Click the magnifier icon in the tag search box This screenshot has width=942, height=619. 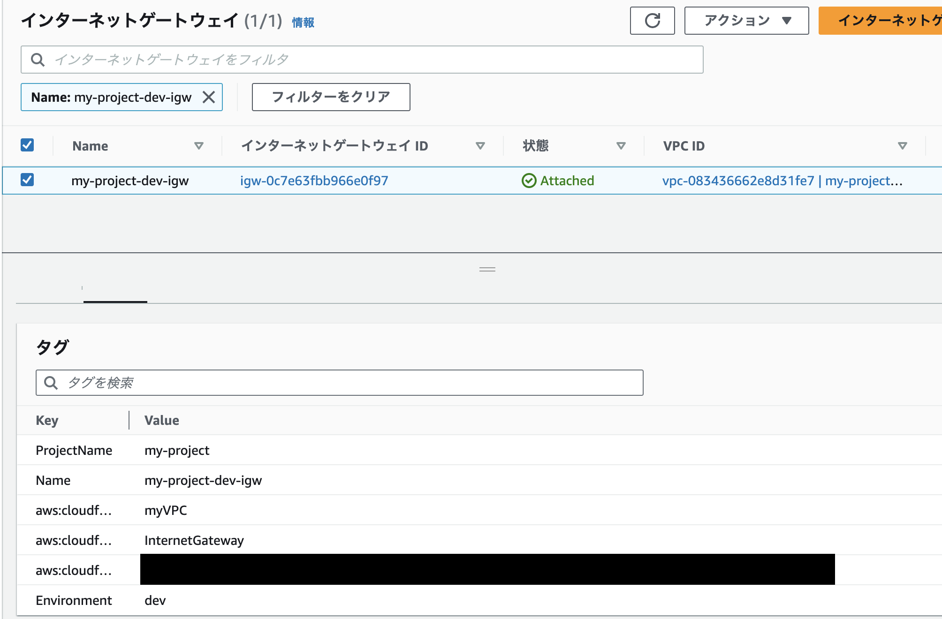click(x=51, y=383)
